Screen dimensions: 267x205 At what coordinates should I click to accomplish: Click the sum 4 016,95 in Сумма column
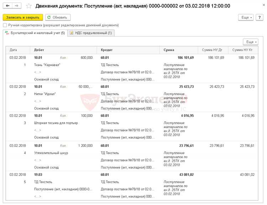(x=187, y=116)
